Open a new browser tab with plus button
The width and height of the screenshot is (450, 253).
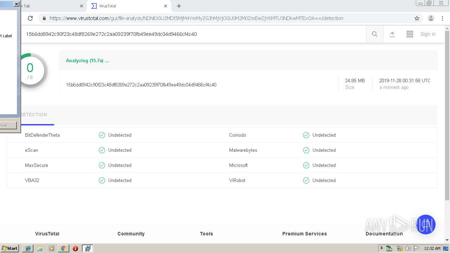(x=179, y=6)
